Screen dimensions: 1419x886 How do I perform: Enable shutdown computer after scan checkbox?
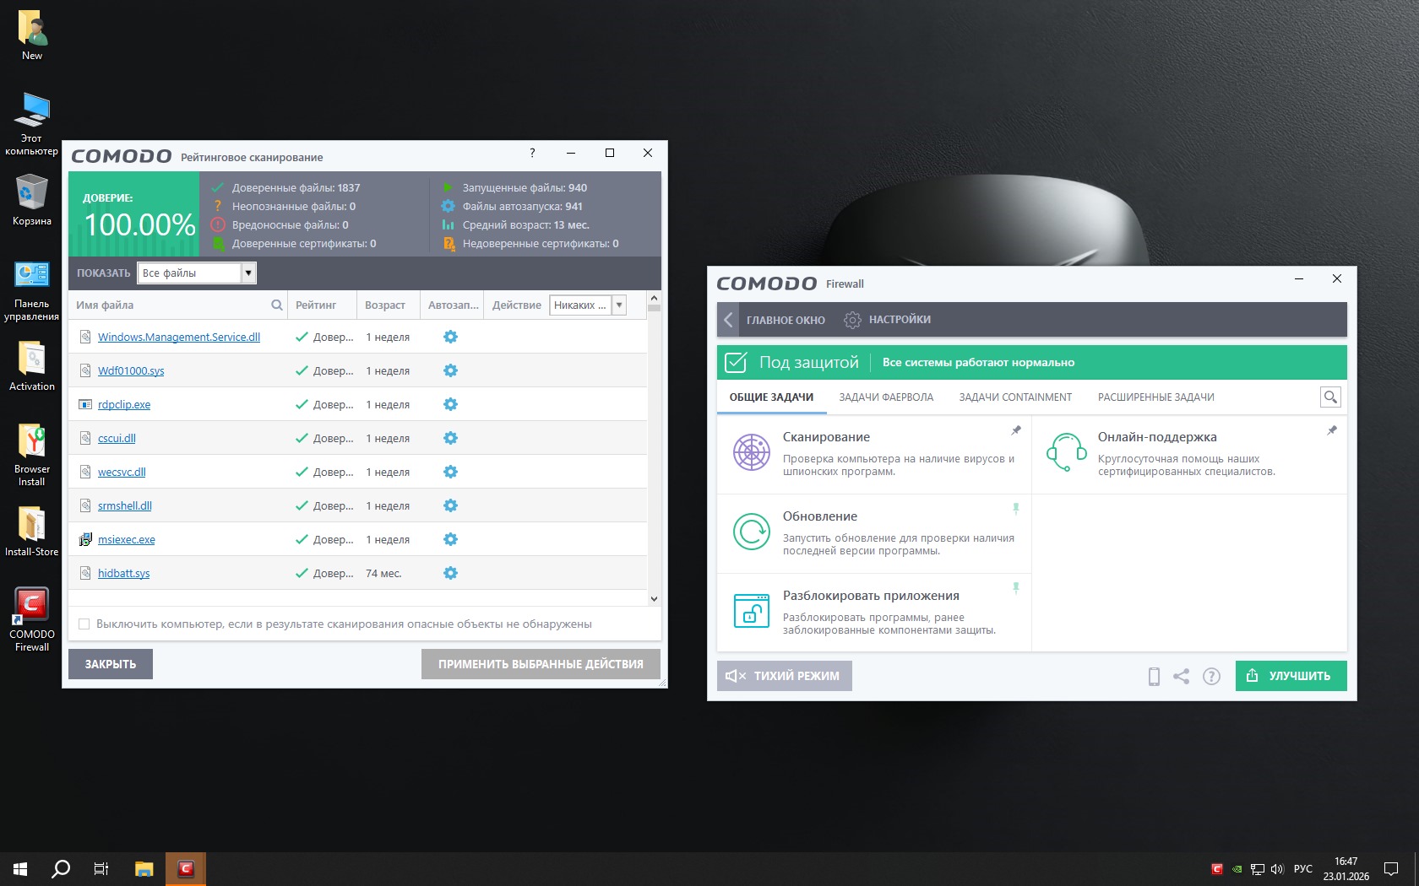coord(84,624)
